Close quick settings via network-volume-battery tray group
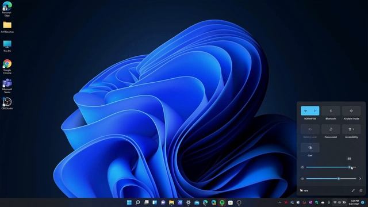368x207 pixels. pyautogui.click(x=339, y=202)
